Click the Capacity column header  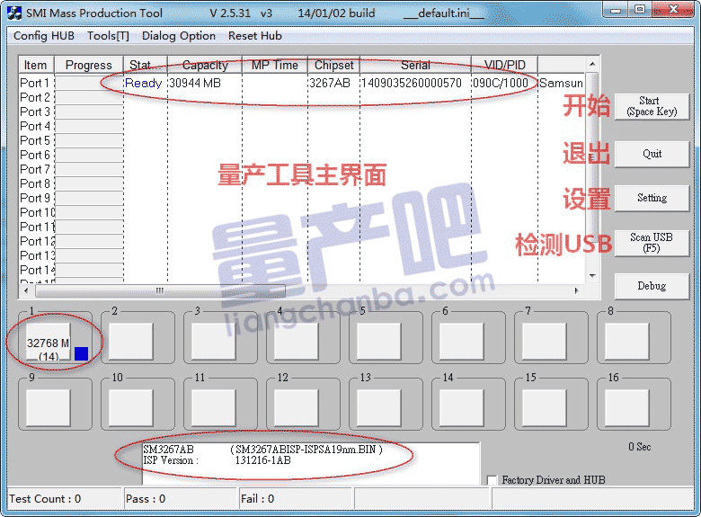[205, 66]
